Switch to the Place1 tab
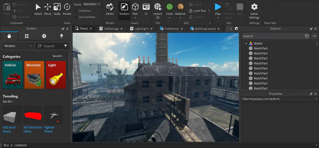 84,29
